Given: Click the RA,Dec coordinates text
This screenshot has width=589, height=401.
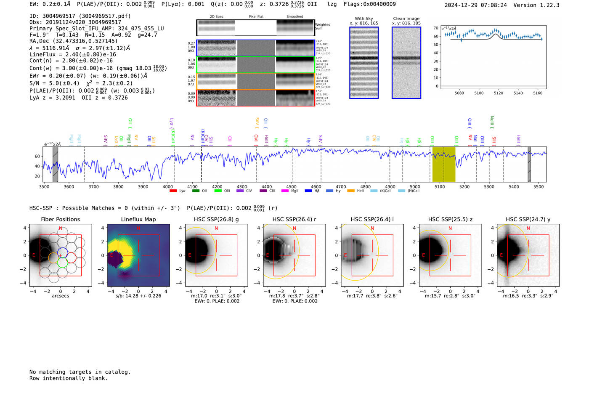Looking at the screenshot, I should [x=74, y=41].
